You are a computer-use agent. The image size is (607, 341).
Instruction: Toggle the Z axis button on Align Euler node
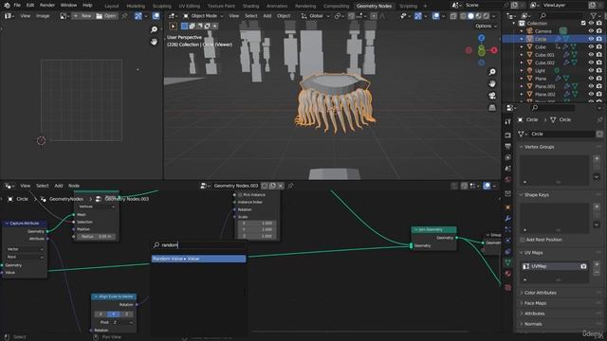tap(126, 314)
